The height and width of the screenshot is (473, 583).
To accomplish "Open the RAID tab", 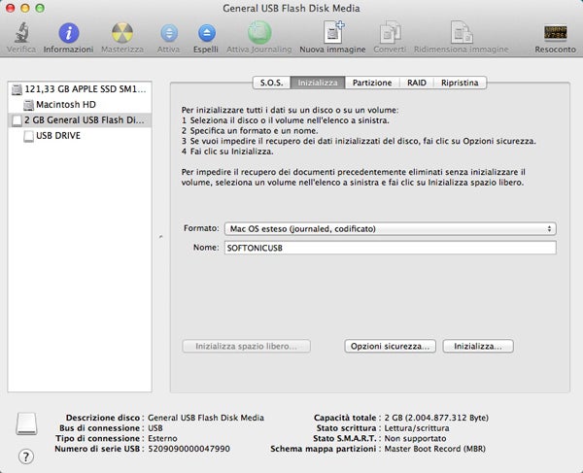I will click(417, 83).
